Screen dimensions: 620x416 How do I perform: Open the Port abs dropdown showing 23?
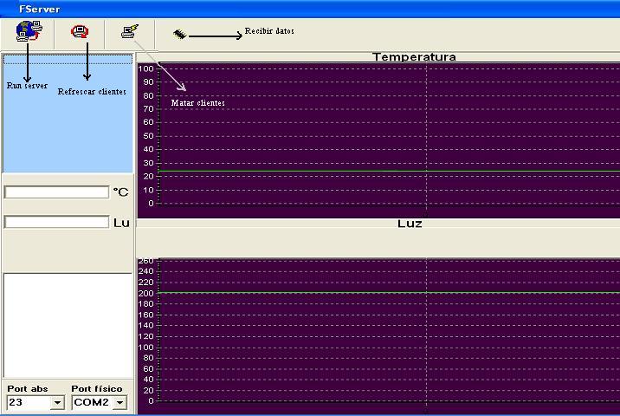57,402
